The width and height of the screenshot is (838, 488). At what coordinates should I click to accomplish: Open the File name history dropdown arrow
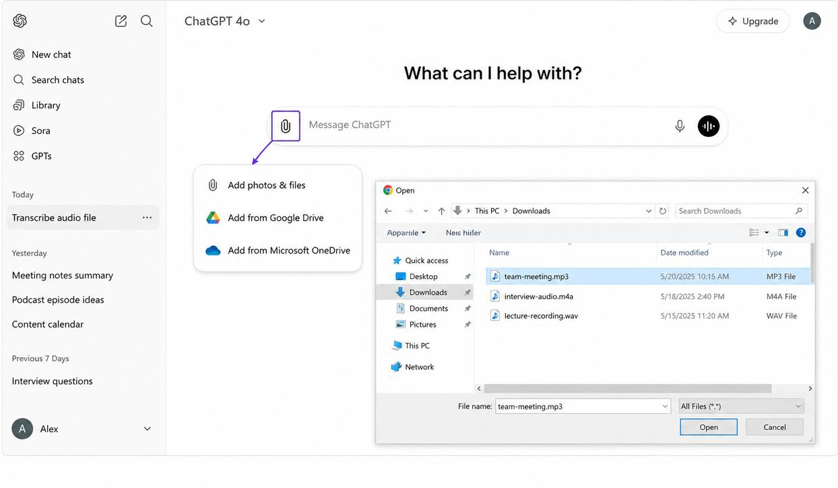pos(665,406)
